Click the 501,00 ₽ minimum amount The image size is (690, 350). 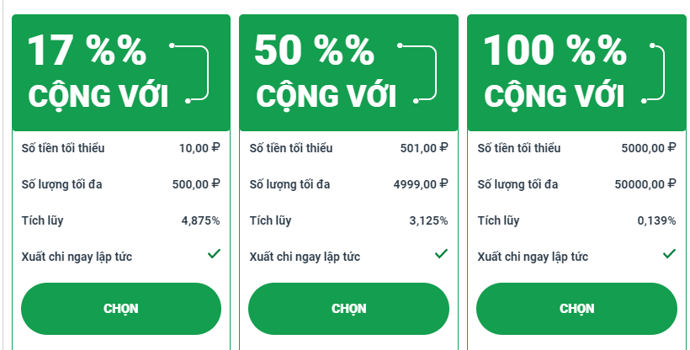[x=424, y=148]
